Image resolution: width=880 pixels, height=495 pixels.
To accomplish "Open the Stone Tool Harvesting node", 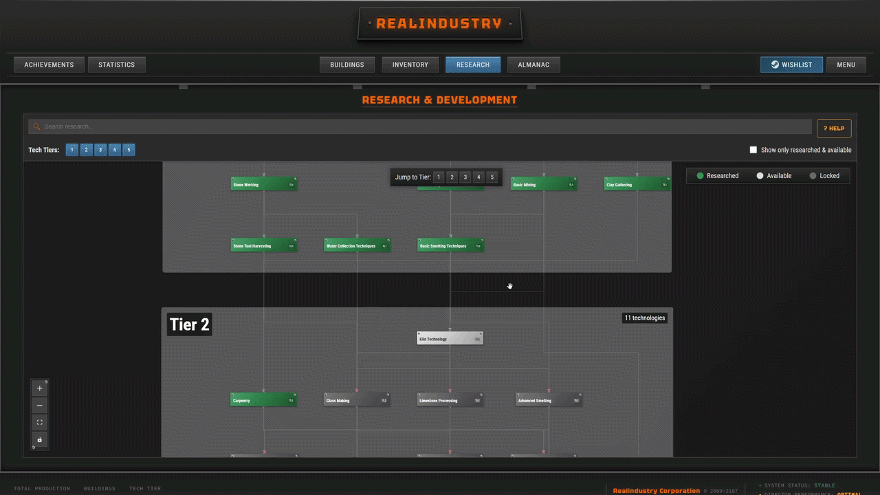I will [x=263, y=245].
